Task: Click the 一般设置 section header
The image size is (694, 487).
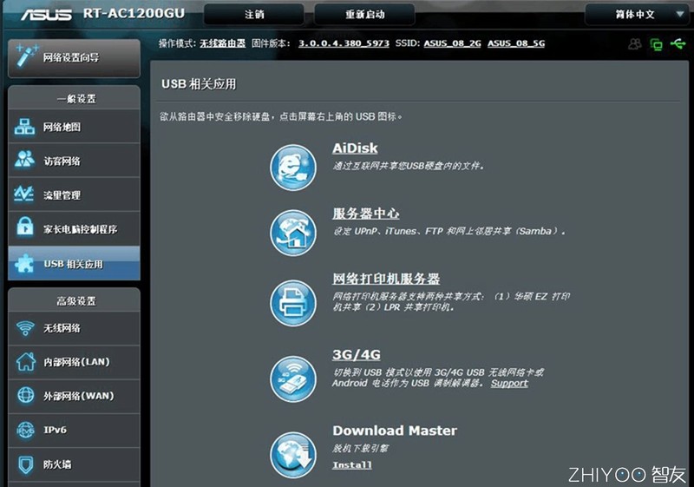Action: (x=75, y=98)
